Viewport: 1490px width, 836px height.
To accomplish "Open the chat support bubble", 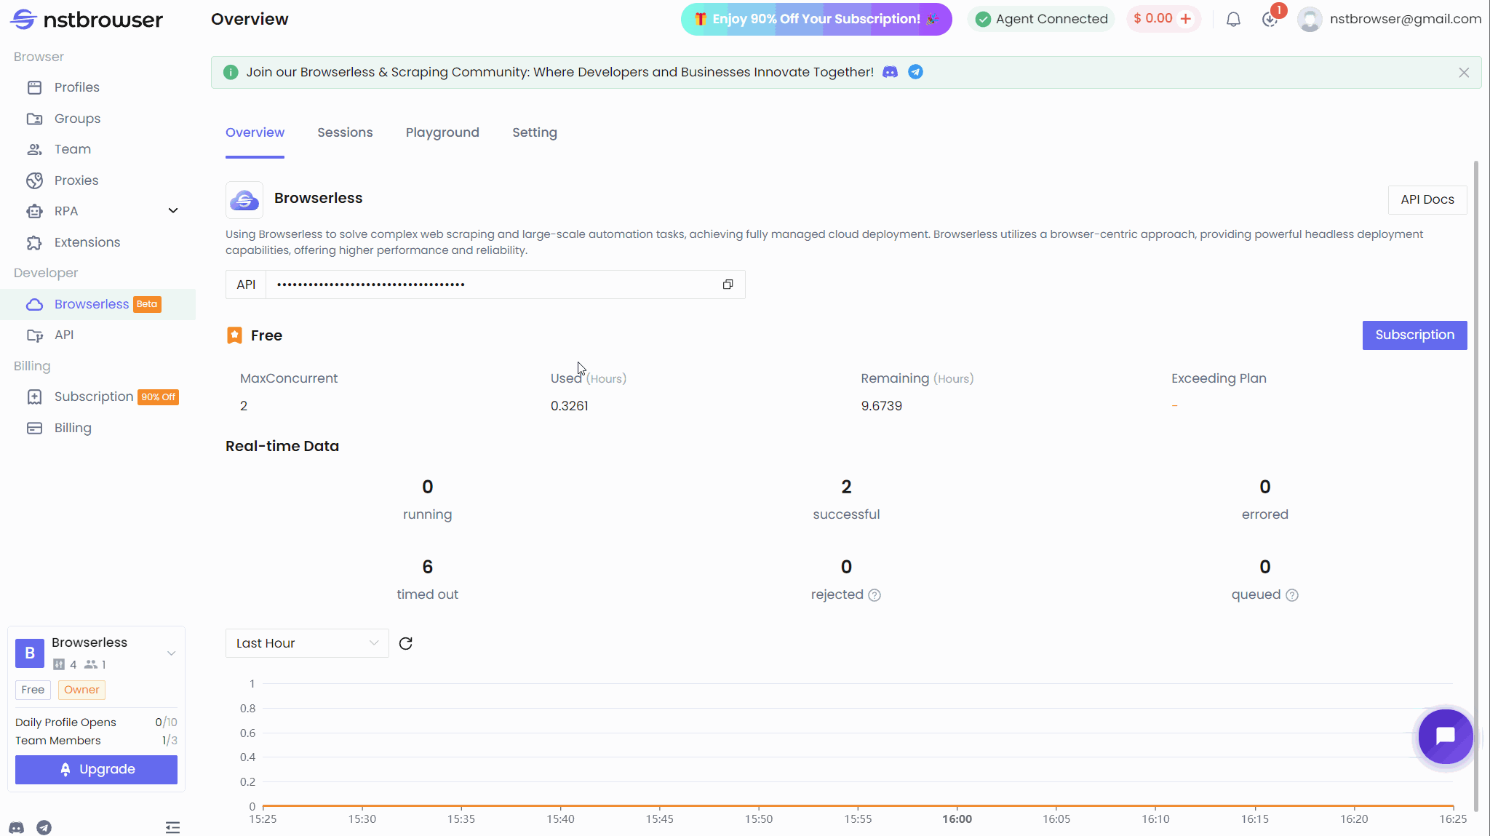I will click(1446, 736).
